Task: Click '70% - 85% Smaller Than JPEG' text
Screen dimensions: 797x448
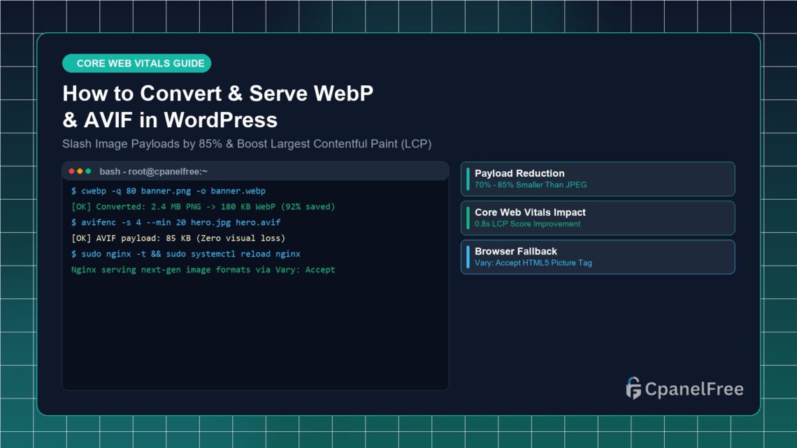Action: click(531, 185)
